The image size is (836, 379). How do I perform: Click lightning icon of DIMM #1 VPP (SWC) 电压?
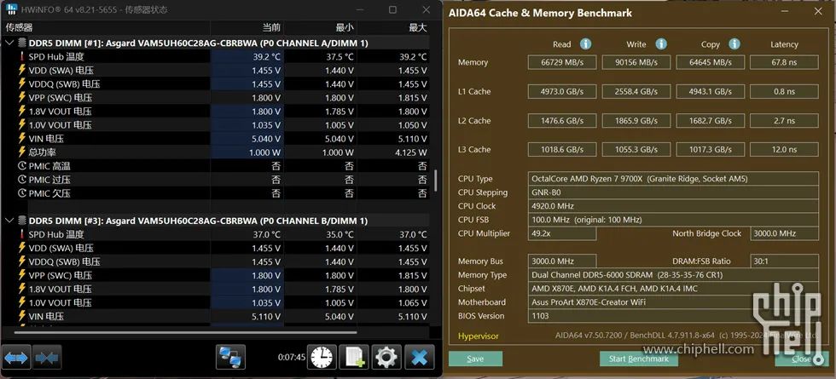pyautogui.click(x=22, y=97)
